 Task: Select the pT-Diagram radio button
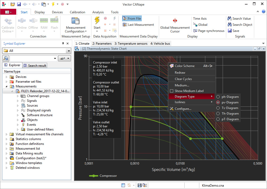[218, 119]
